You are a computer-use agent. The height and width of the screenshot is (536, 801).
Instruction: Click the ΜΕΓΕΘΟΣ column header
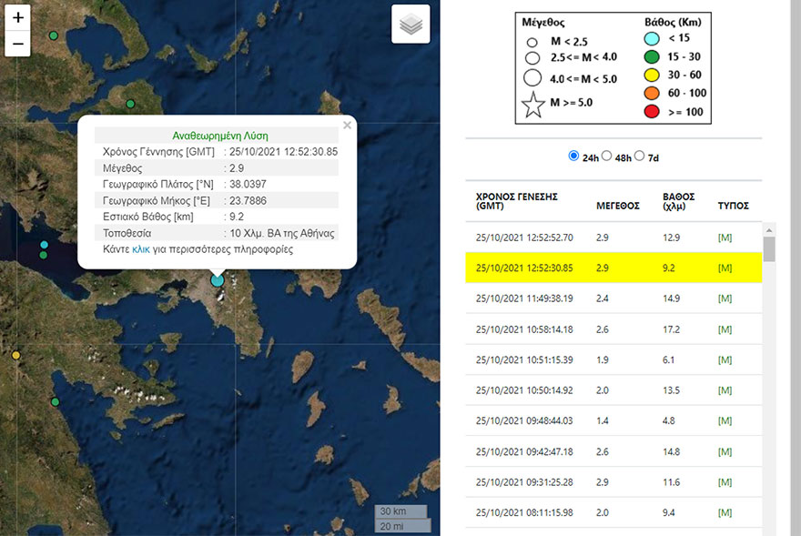point(617,205)
